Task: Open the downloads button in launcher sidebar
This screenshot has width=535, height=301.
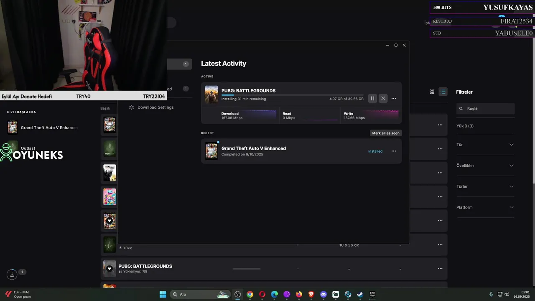Action: point(12,274)
